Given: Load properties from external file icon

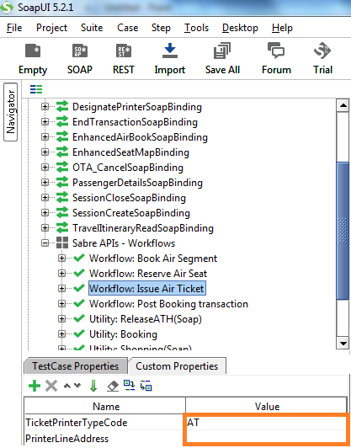Looking at the screenshot, I should coord(130,386).
